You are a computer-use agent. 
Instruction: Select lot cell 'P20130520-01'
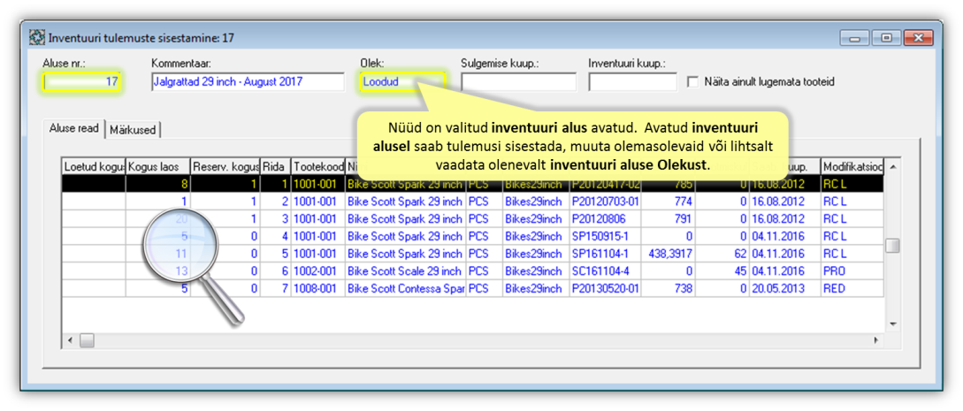(x=605, y=288)
